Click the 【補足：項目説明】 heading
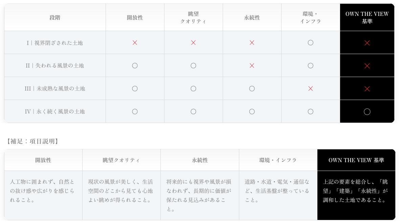400x224 pixels. pyautogui.click(x=32, y=141)
